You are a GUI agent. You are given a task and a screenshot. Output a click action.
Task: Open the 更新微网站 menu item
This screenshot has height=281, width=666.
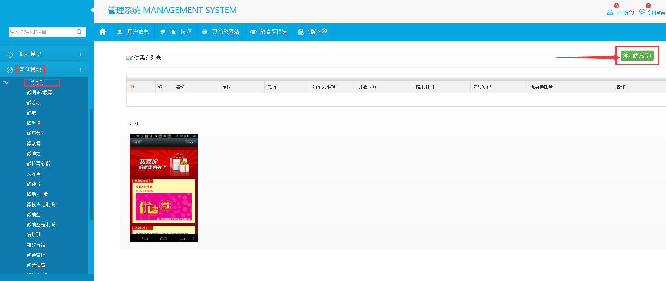(x=221, y=32)
